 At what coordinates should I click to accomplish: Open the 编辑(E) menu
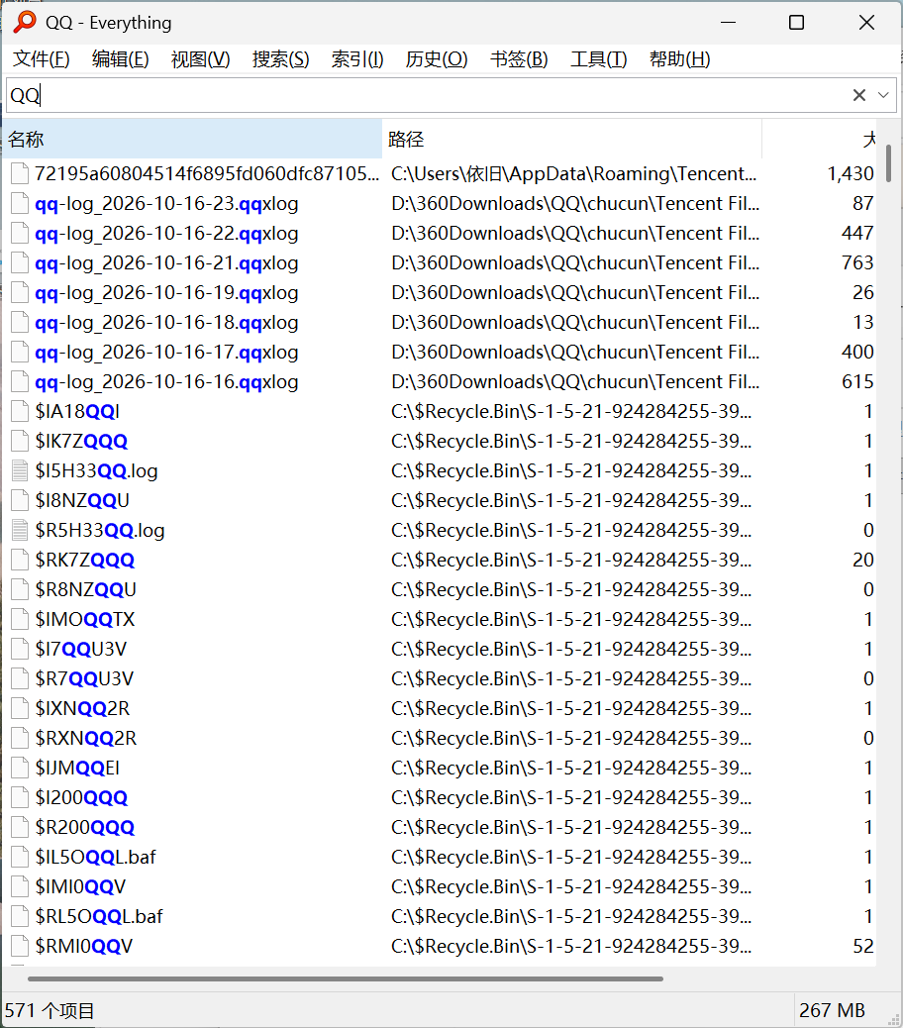pos(121,59)
